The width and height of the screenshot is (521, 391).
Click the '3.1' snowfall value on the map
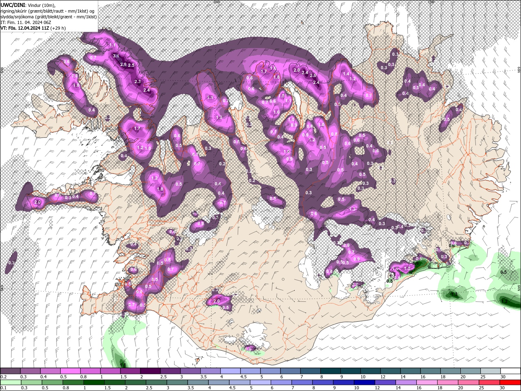click(x=116, y=56)
